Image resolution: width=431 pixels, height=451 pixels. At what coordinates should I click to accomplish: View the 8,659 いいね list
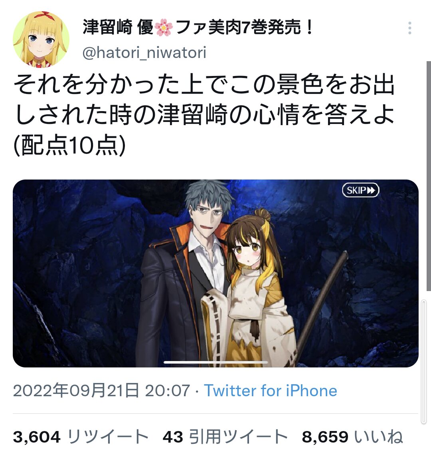pos(352,437)
